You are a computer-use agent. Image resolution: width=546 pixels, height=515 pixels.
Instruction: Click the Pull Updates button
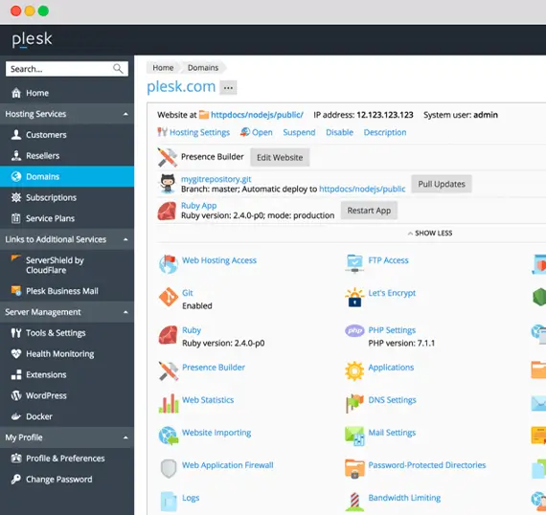pyautogui.click(x=442, y=184)
